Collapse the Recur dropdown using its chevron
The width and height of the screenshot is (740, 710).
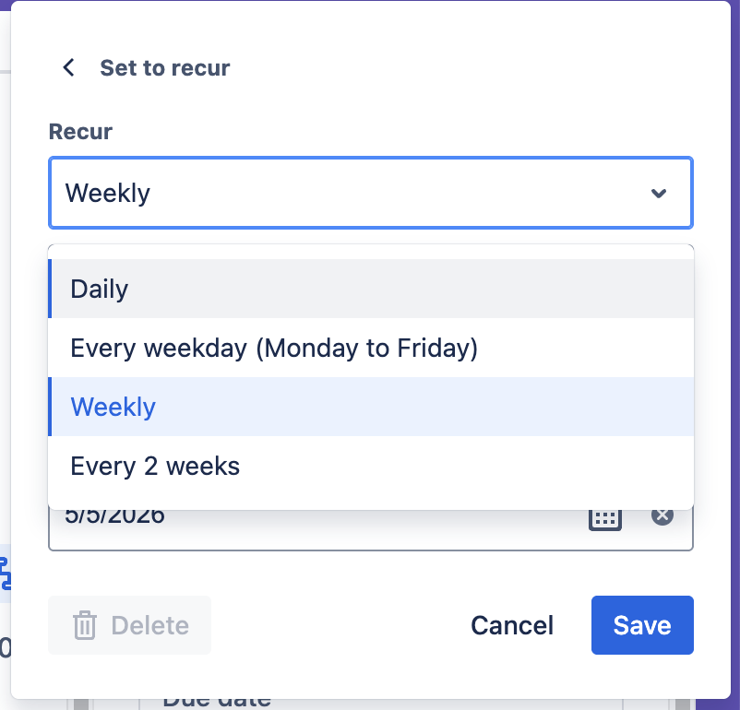659,194
